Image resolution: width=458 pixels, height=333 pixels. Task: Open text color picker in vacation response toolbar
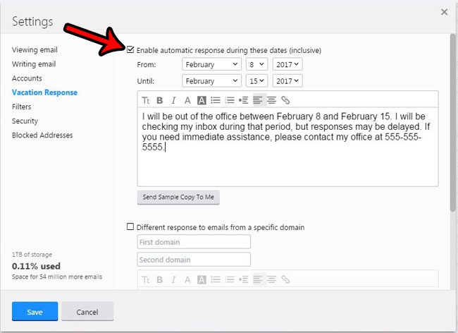(x=187, y=101)
